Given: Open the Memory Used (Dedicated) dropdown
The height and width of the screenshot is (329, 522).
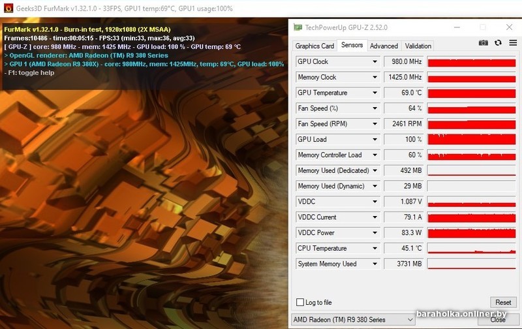Looking at the screenshot, I should [375, 170].
